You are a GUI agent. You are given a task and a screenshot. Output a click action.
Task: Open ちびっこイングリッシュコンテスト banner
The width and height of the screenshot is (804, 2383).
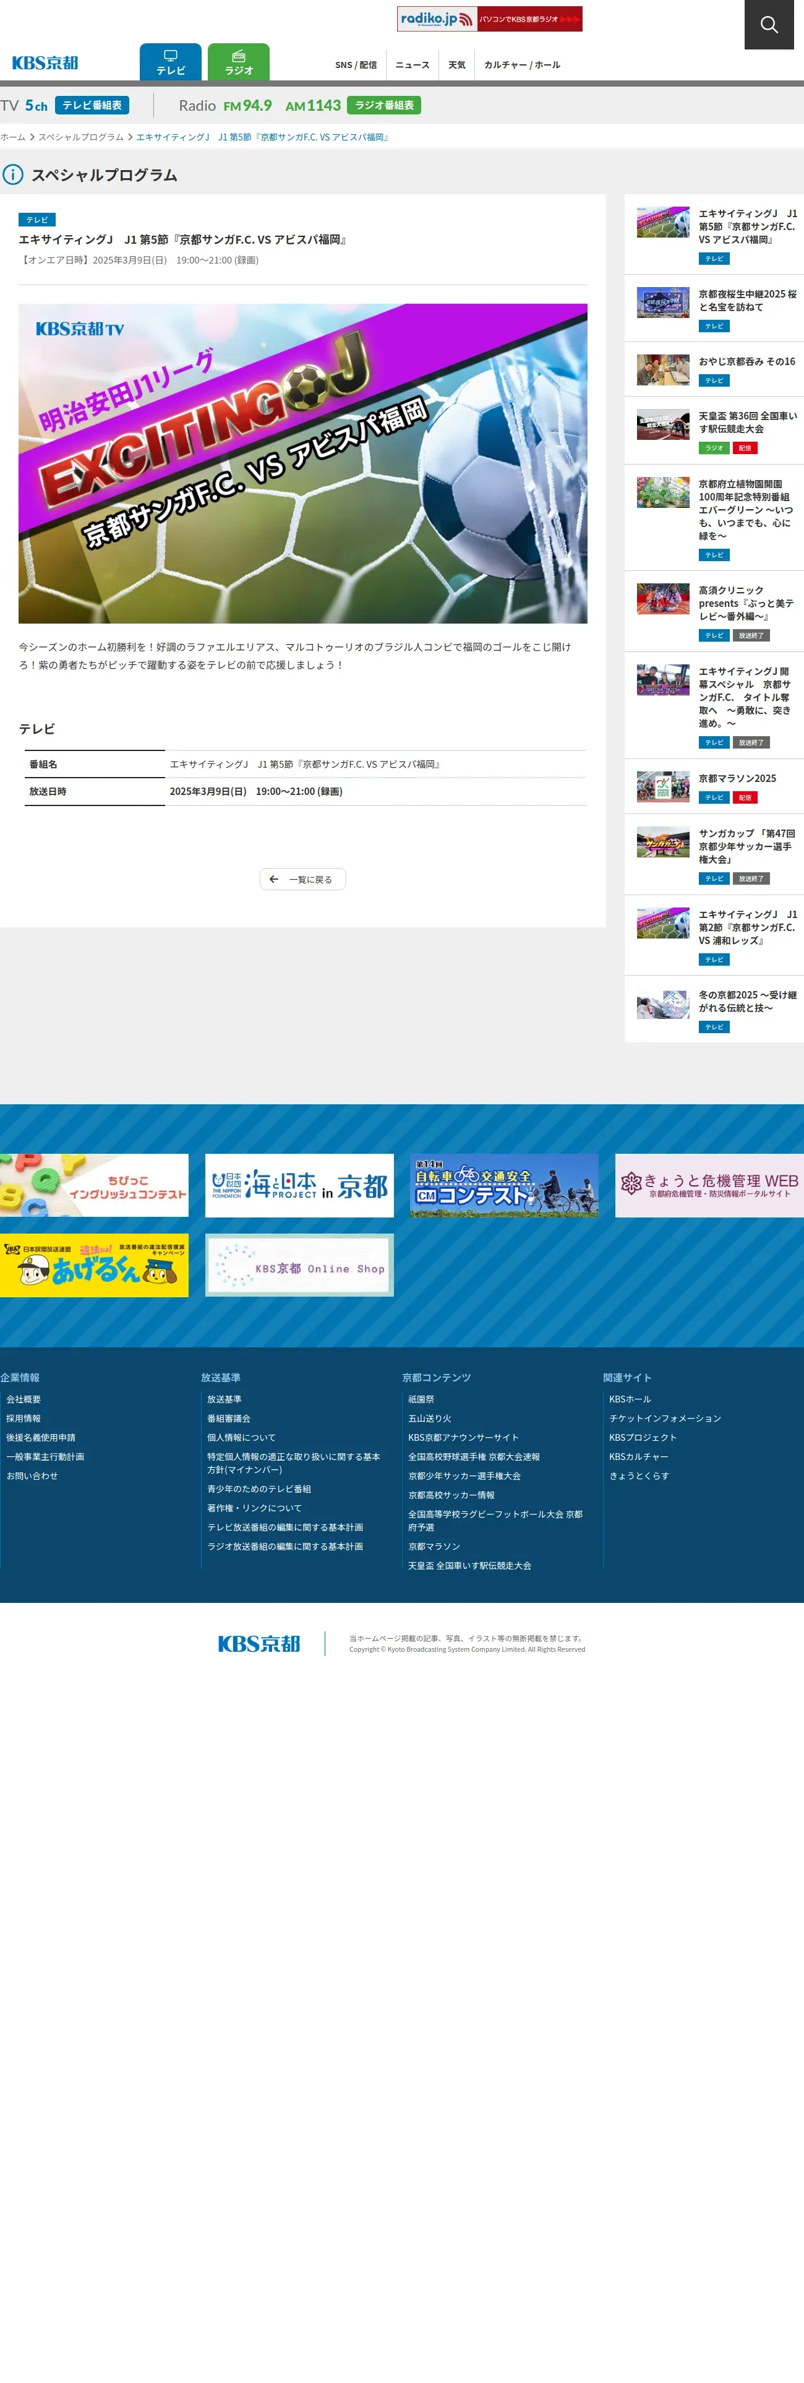(x=95, y=1185)
